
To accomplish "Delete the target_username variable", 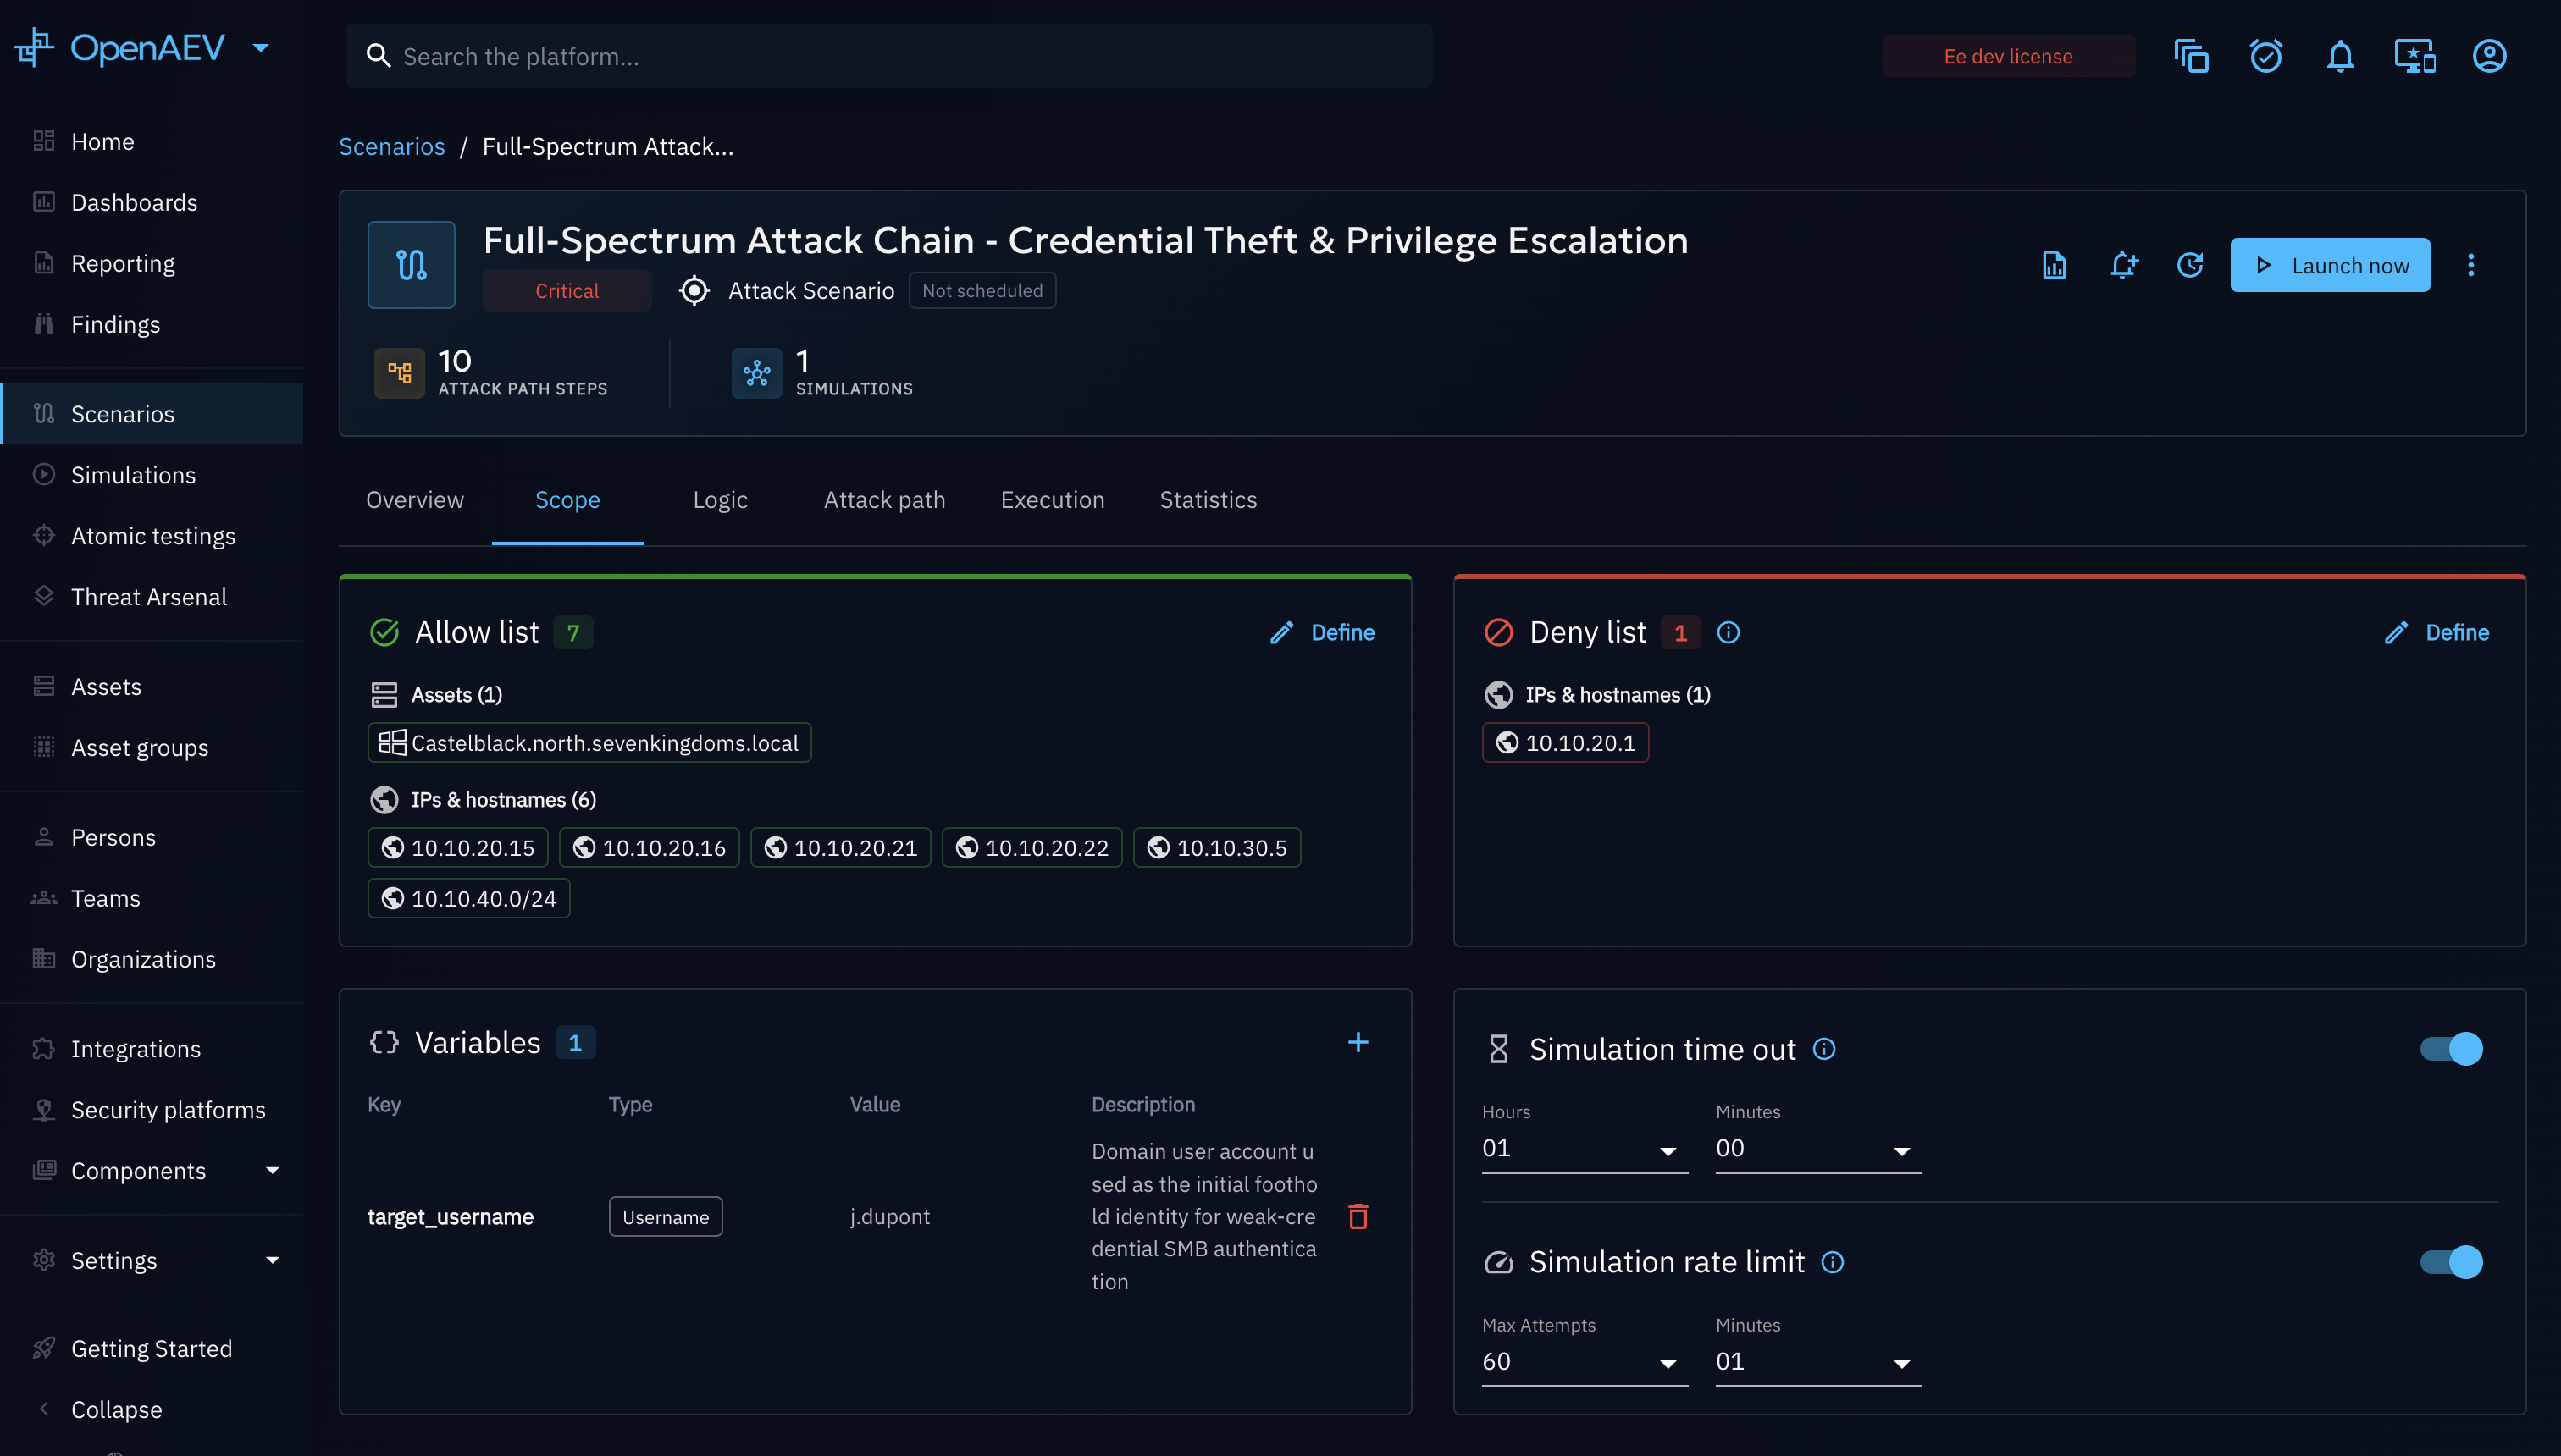I will click(x=1358, y=1216).
